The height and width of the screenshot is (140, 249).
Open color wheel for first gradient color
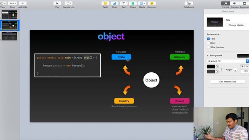217,66
